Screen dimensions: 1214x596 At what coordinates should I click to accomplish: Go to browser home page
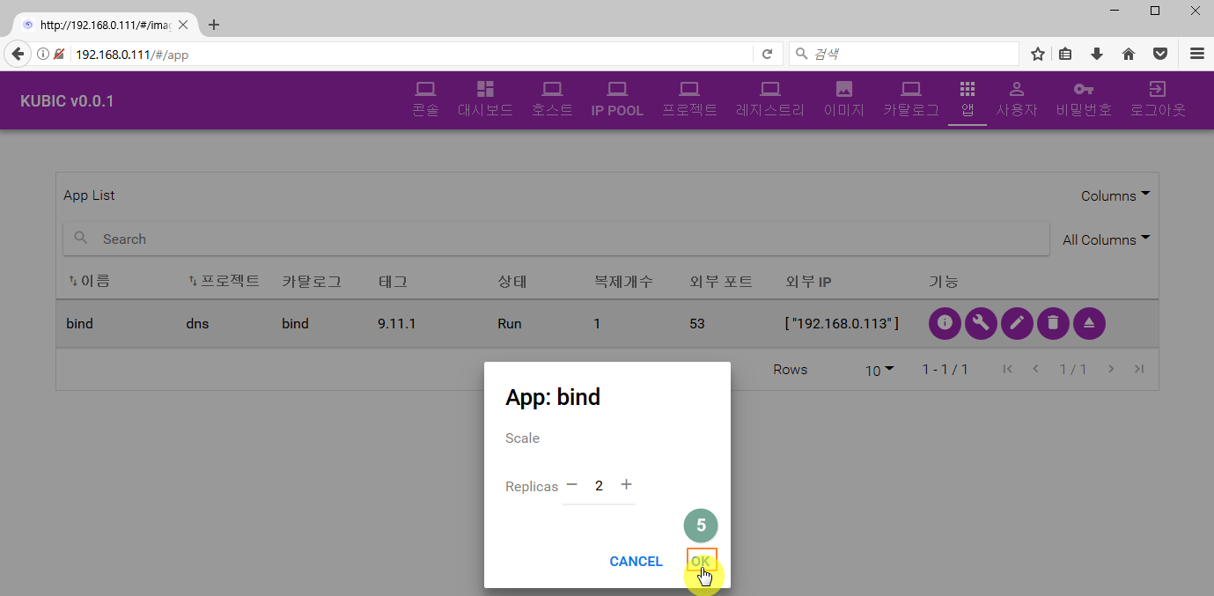1129,54
